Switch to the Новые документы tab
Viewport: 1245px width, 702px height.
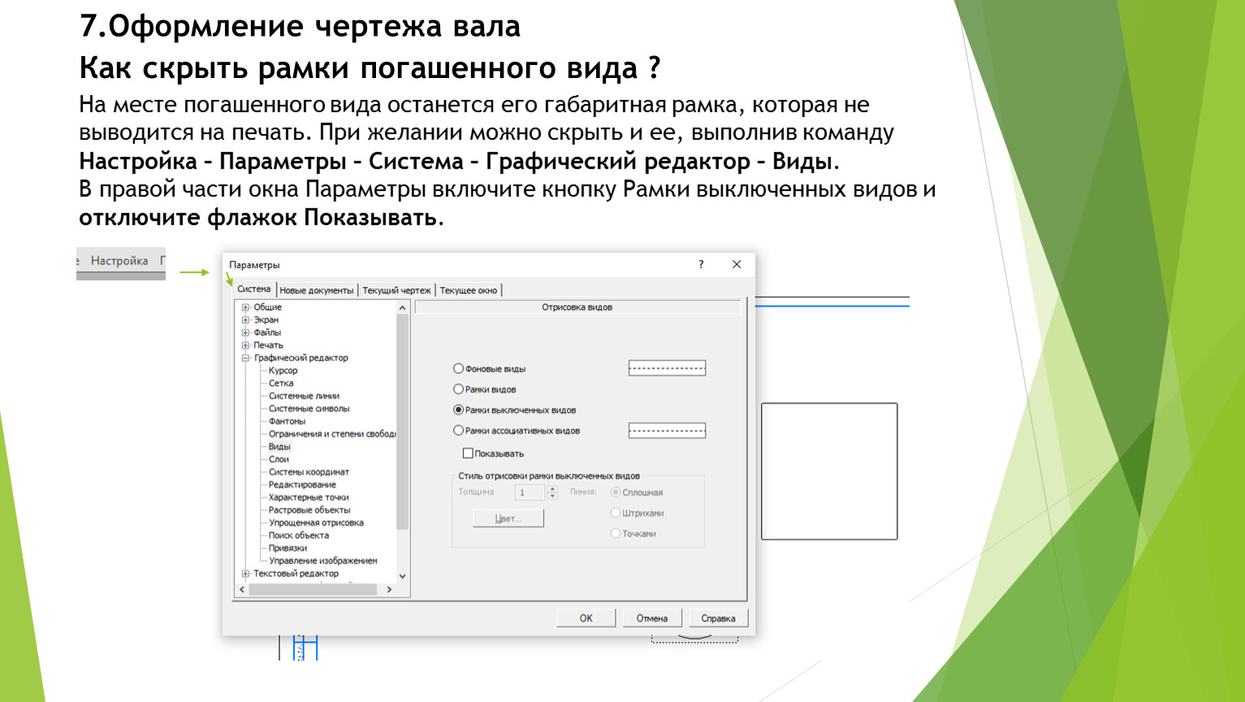tap(316, 290)
